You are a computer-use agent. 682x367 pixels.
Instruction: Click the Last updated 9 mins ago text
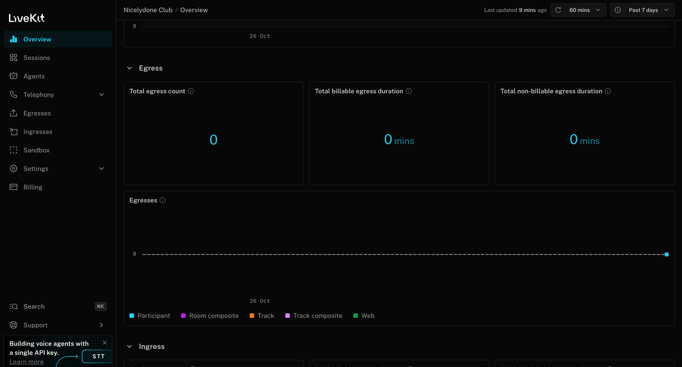(515, 10)
